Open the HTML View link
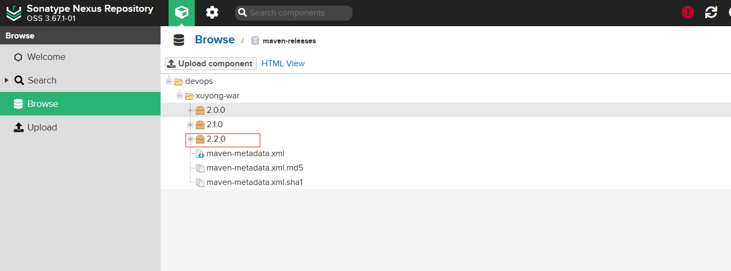Image resolution: width=731 pixels, height=271 pixels. (x=283, y=64)
